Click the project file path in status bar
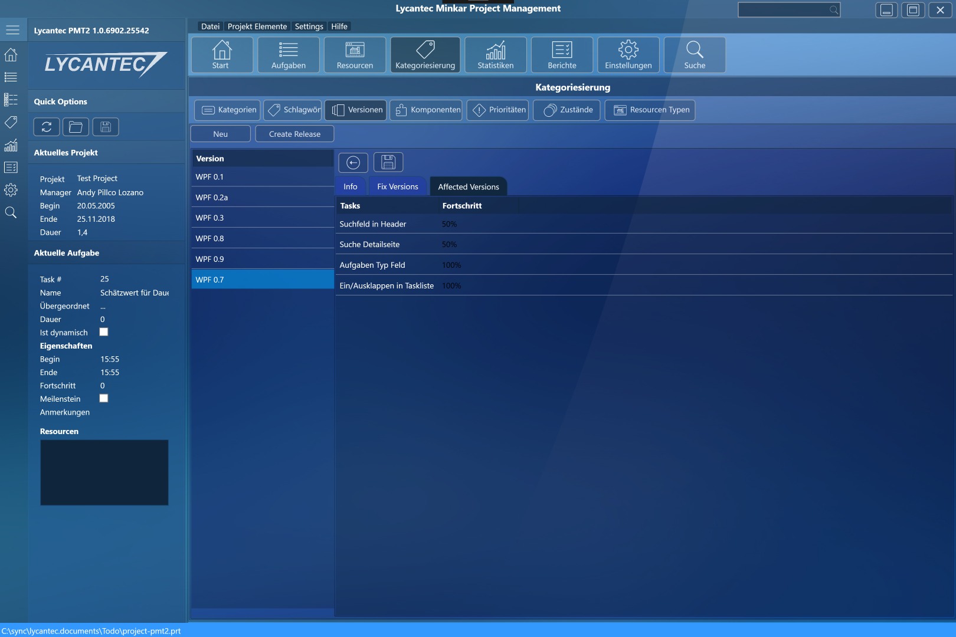This screenshot has height=637, width=956. coord(91,631)
